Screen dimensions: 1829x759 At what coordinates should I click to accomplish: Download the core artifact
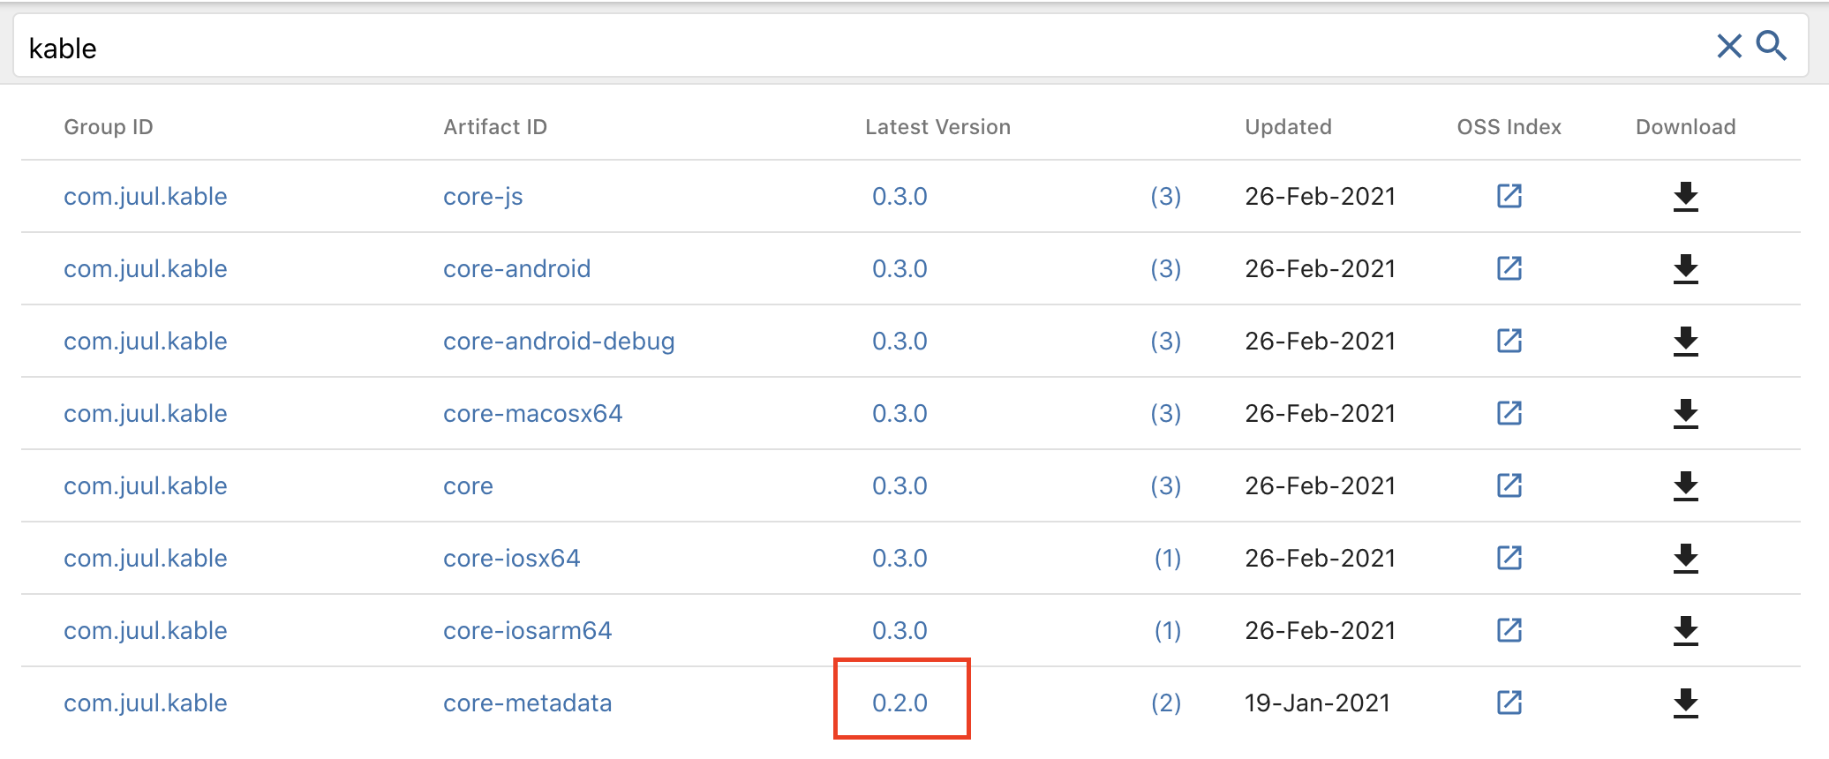point(1686,485)
